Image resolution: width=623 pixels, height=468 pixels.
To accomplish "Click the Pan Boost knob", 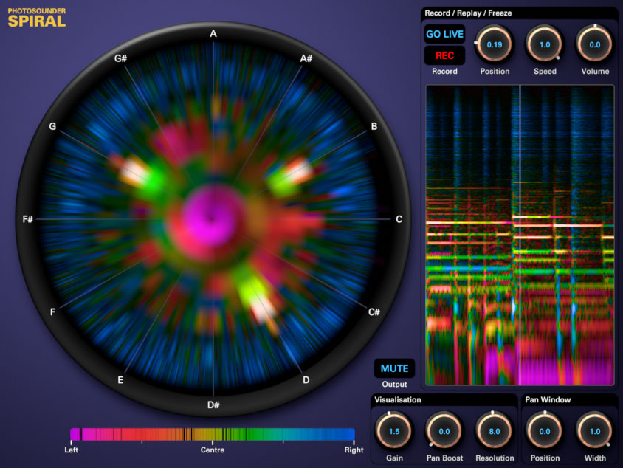I will click(444, 431).
